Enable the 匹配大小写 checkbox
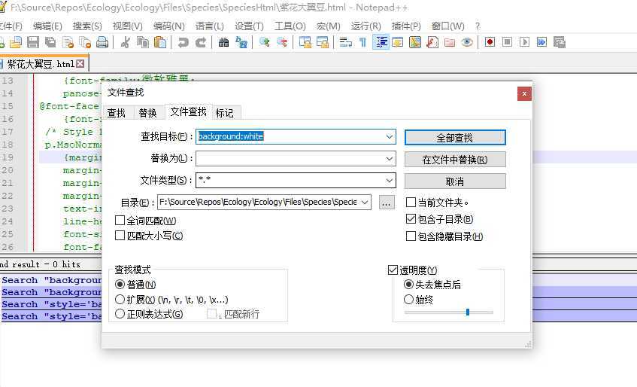 pos(120,236)
